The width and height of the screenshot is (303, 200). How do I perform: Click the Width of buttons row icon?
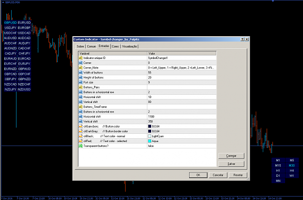[x=80, y=72]
